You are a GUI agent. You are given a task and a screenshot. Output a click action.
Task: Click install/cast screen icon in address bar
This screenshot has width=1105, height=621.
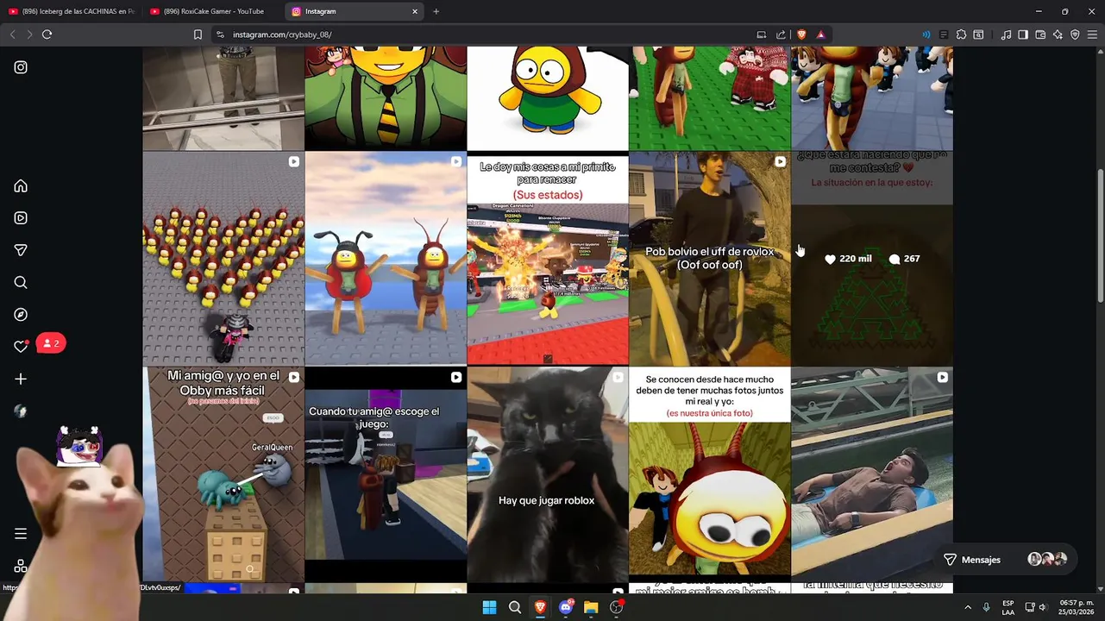[761, 34]
